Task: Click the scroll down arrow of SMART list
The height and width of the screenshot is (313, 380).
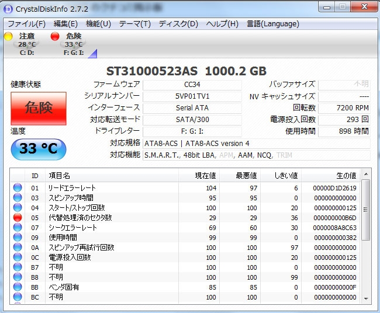Action: coord(366,299)
